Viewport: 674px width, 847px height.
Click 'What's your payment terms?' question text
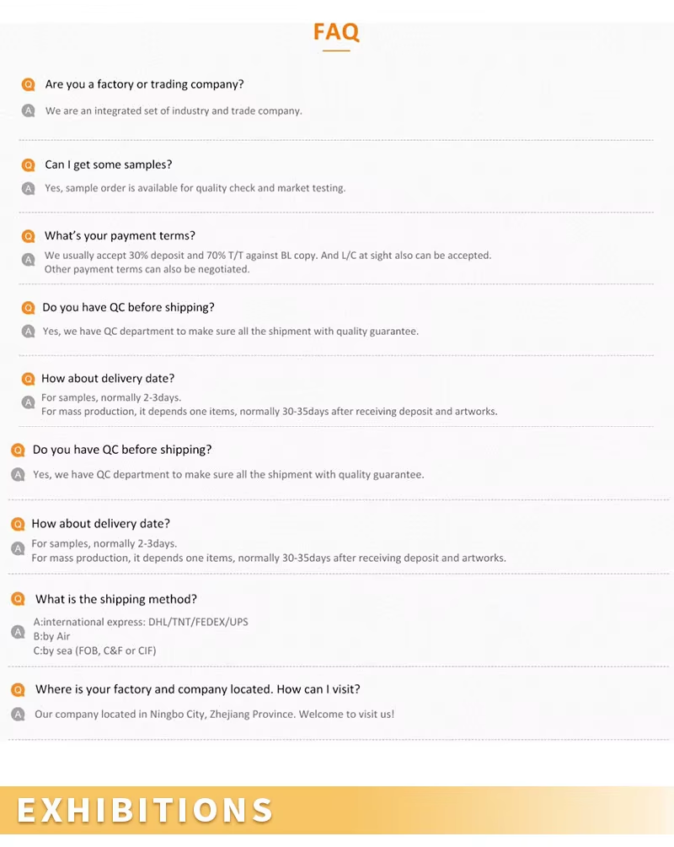coord(120,235)
